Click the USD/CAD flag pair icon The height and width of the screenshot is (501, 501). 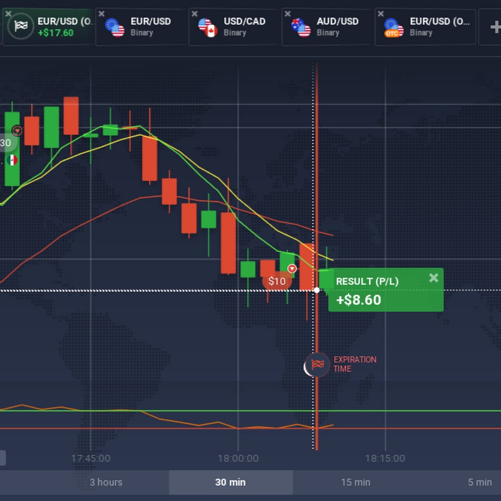tap(208, 27)
